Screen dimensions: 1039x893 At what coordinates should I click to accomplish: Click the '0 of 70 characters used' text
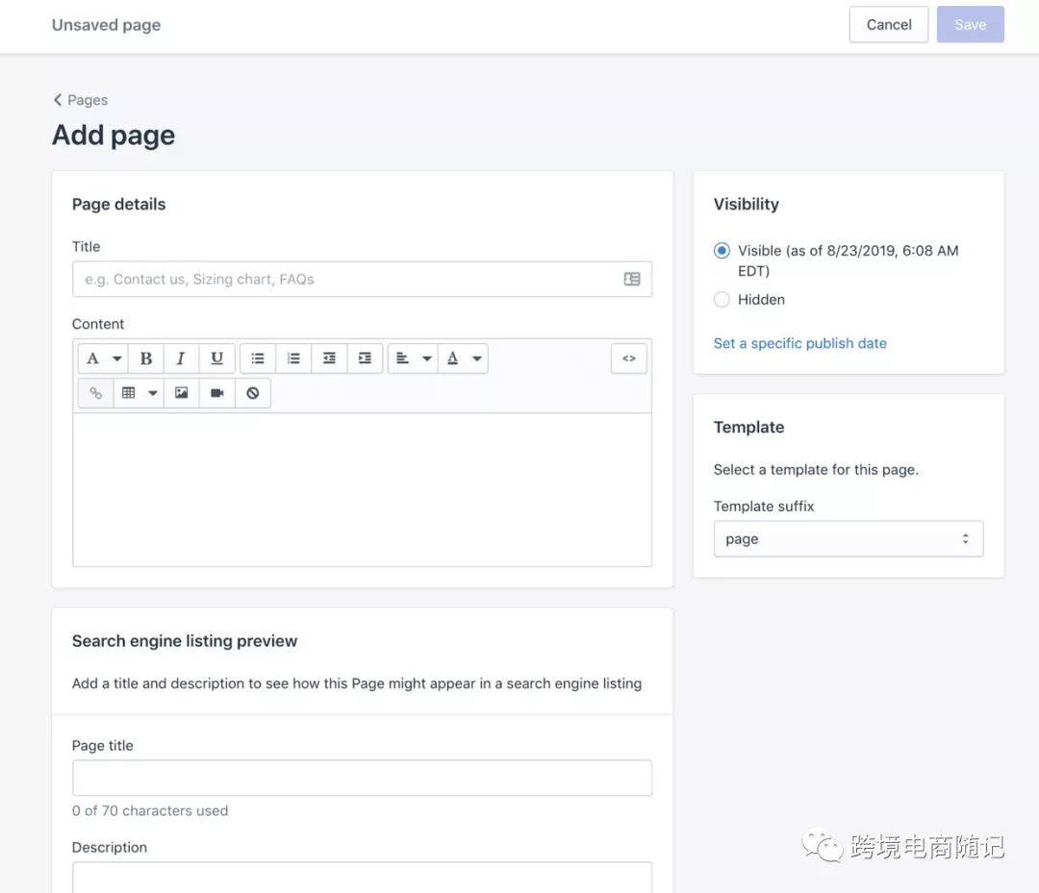point(150,811)
